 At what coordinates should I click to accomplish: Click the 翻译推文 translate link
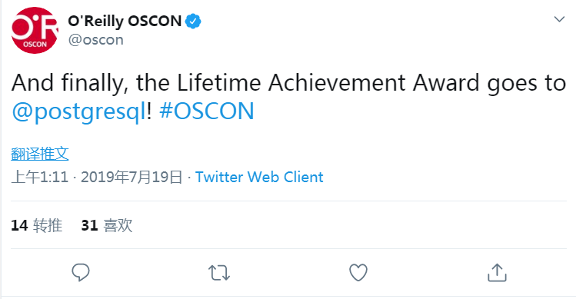click(x=40, y=154)
